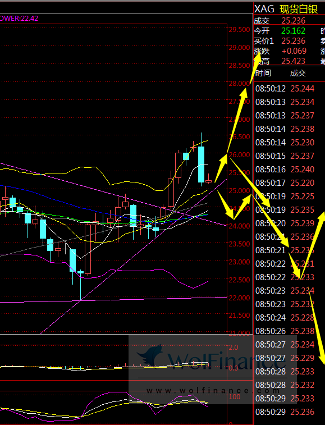
Task: Click the +0.069 change value
Action: 294,51
